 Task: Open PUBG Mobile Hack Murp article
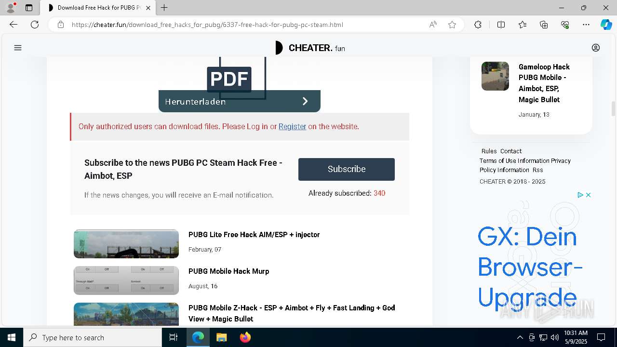click(228, 271)
